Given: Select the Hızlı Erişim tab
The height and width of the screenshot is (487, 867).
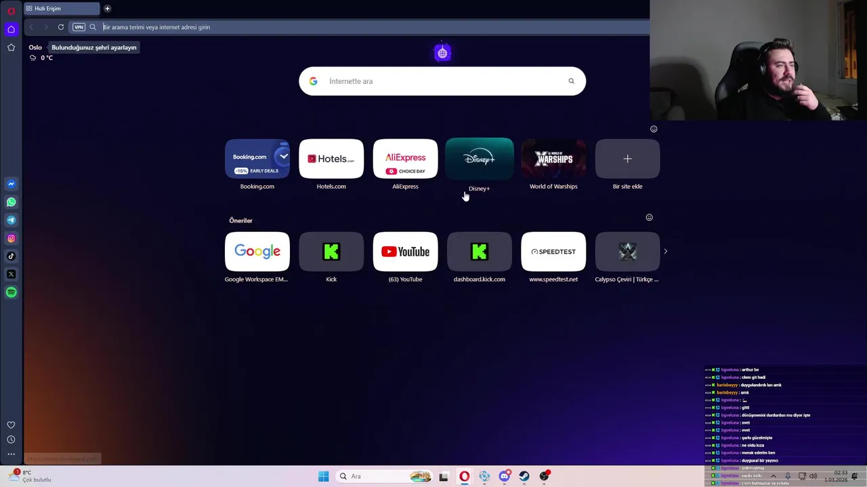Looking at the screenshot, I should click(x=61, y=9).
